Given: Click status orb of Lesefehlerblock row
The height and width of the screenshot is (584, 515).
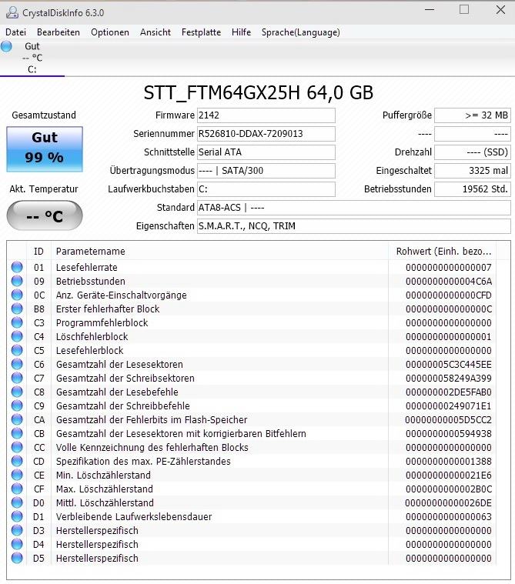Looking at the screenshot, I should coord(17,350).
